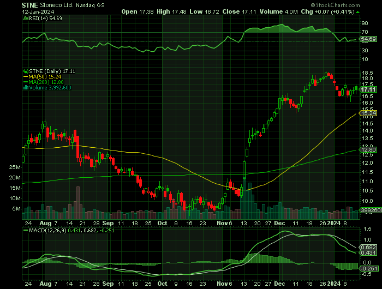The width and height of the screenshot is (382, 289).
Task: Click the yellow line swatch for MA(50)
Action: tap(26, 77)
